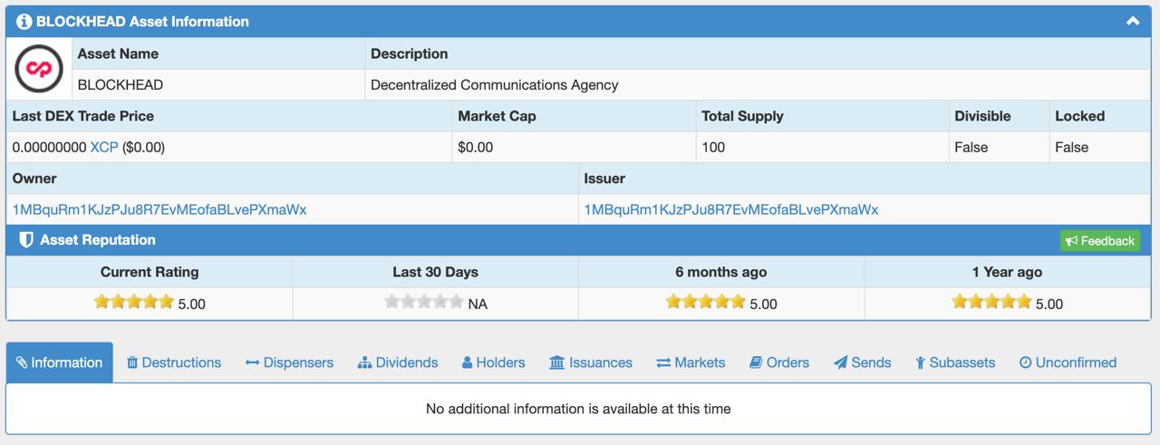Open the XCP currency link
1160x445 pixels.
(104, 147)
